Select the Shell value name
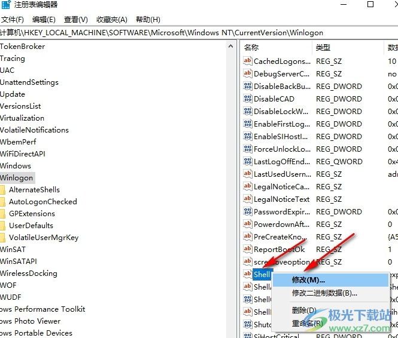Screen dimensions: 398x338 262,274
